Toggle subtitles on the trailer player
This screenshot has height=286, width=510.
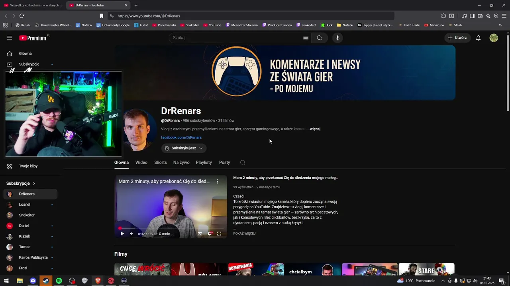coord(200,234)
